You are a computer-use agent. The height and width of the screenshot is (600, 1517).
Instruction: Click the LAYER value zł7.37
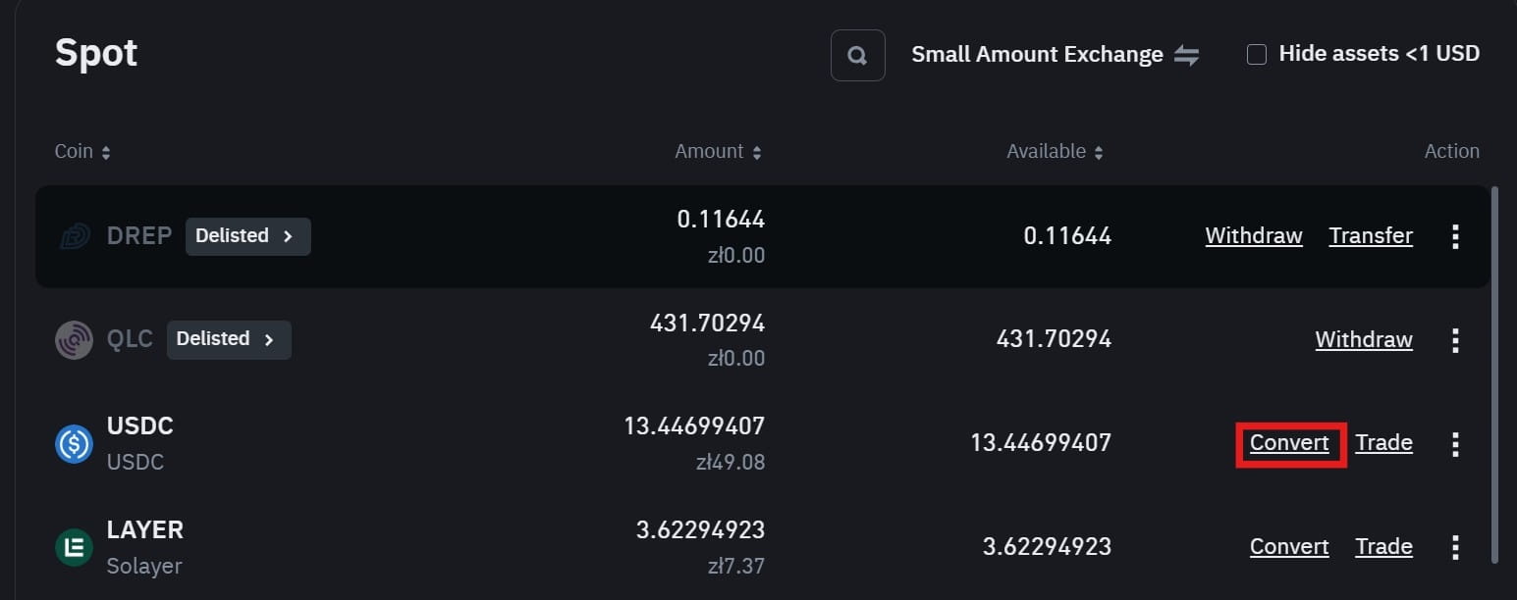pyautogui.click(x=735, y=567)
